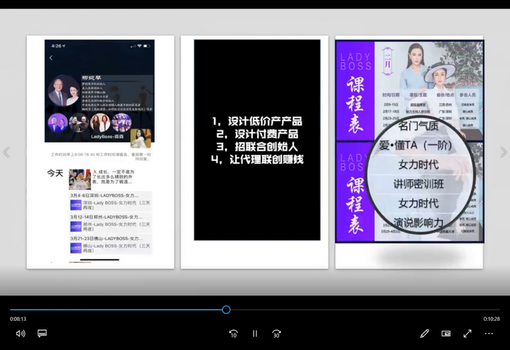Click the LadyBoss-森森 name label
Screen dimensions: 510x350
[108, 137]
